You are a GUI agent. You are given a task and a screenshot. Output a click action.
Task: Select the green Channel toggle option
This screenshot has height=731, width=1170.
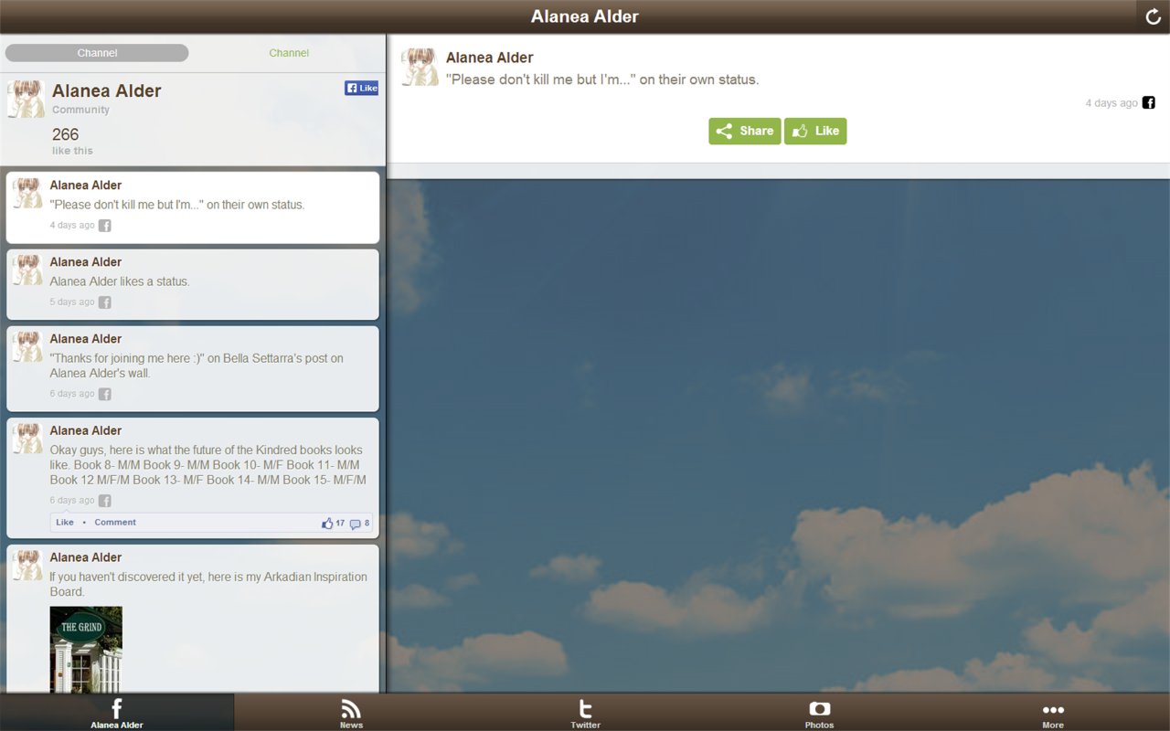(x=289, y=52)
